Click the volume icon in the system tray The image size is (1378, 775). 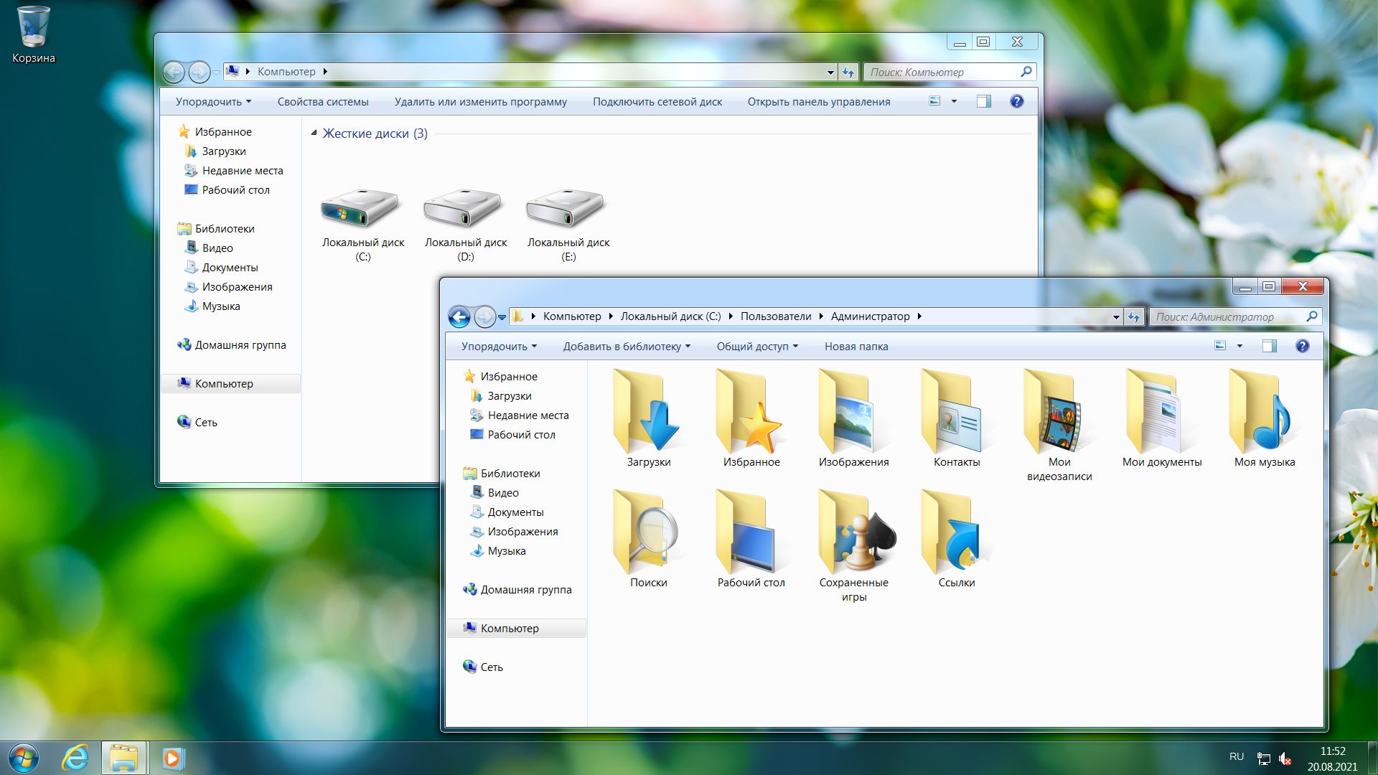pos(1285,758)
